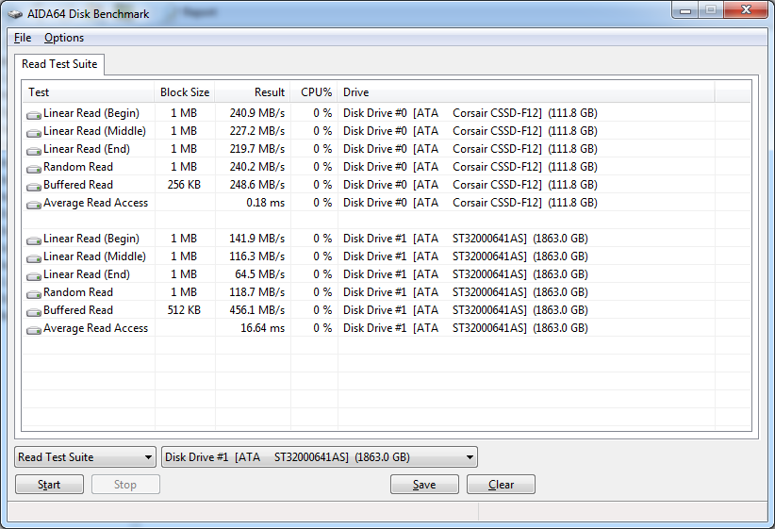Screen dimensions: 775x529
Task: Sort by the CPU% column header
Action: (314, 92)
